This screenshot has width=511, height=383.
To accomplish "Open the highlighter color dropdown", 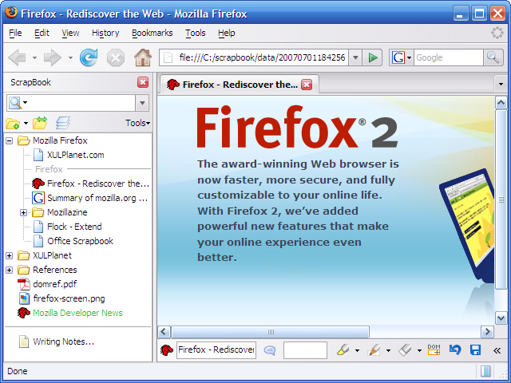I will [x=357, y=350].
